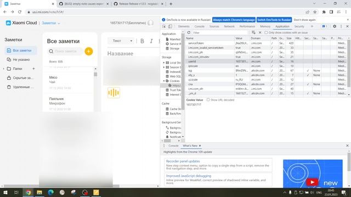
Task: Switch to the Network tab
Action: coord(229,26)
